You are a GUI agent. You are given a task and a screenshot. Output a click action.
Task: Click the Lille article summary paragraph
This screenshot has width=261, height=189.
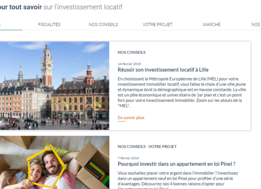[x=182, y=92]
